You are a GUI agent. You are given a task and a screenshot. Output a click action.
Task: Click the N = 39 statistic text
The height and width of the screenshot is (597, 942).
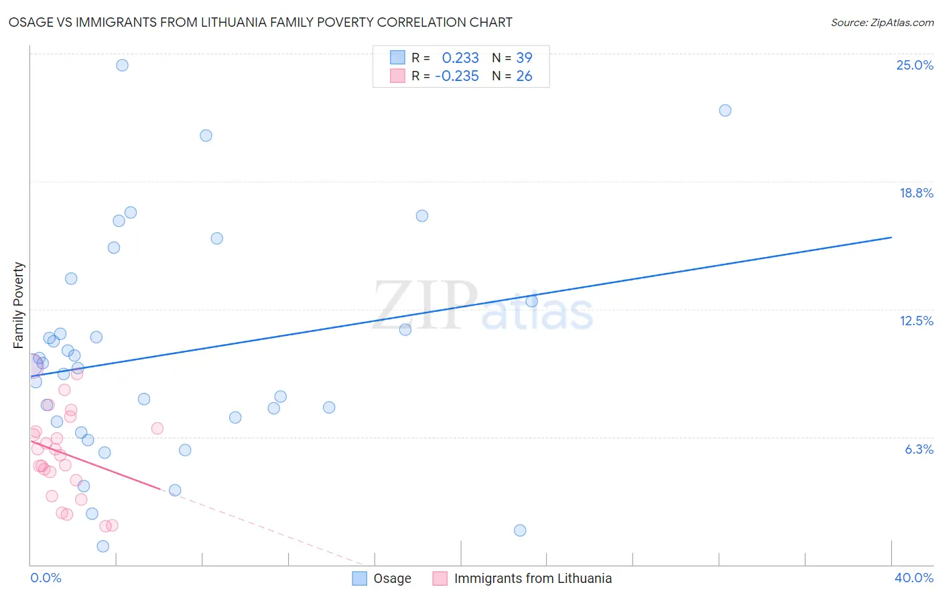[x=512, y=58]
